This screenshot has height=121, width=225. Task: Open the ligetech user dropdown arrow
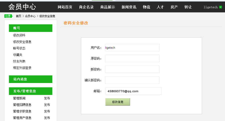pos(220,7)
